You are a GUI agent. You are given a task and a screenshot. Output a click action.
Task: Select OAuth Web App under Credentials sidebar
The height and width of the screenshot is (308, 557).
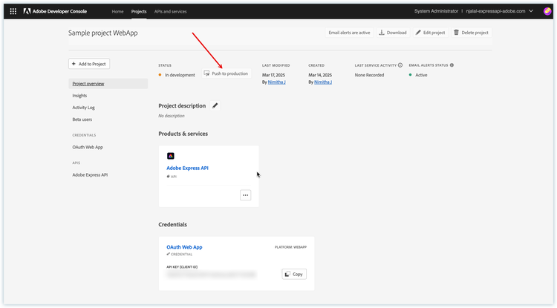click(88, 147)
